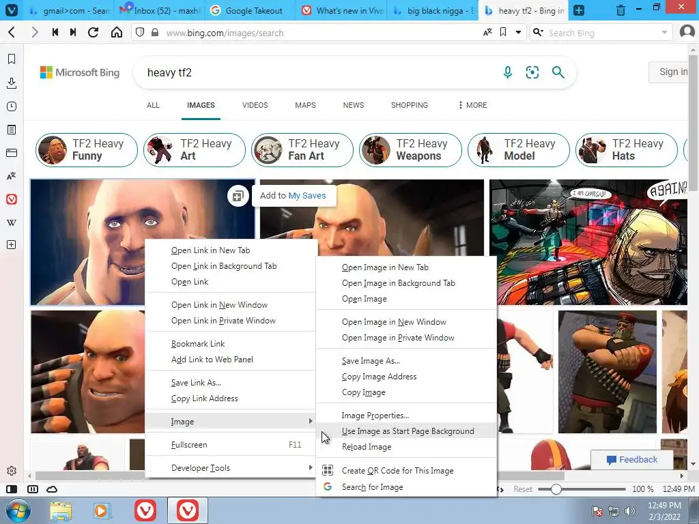Viewport: 699px width, 524px height.
Task: Open the Windows Start button
Action: coord(18,510)
